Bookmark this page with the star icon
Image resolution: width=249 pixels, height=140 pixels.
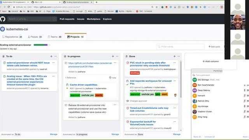click(x=157, y=7)
